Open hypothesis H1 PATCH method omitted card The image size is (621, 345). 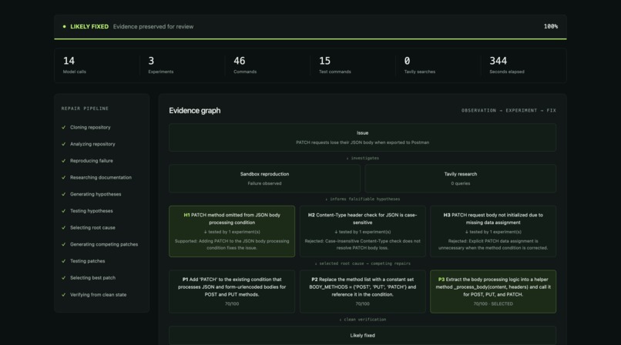(232, 232)
